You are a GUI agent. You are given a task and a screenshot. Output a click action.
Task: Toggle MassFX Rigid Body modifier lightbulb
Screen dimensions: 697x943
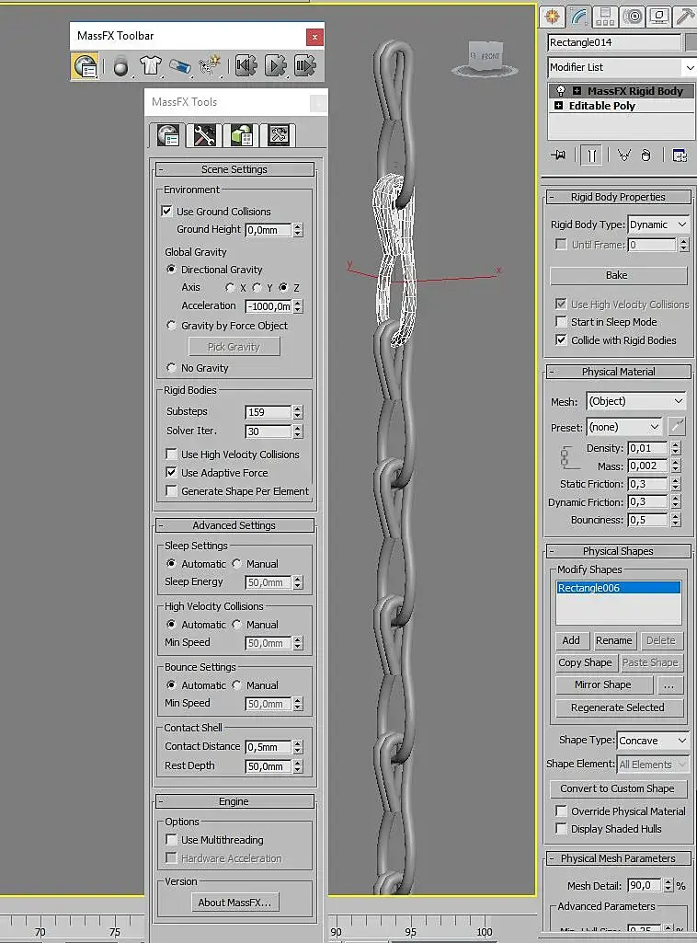point(561,91)
